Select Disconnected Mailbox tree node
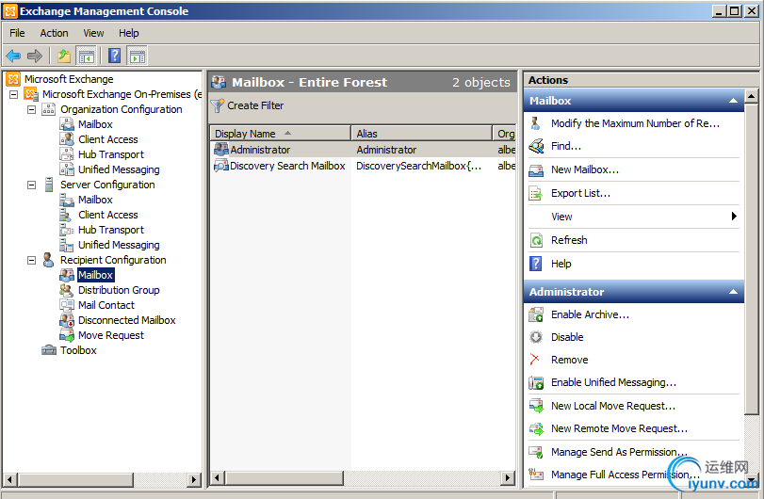The height and width of the screenshot is (499, 764). 126,320
